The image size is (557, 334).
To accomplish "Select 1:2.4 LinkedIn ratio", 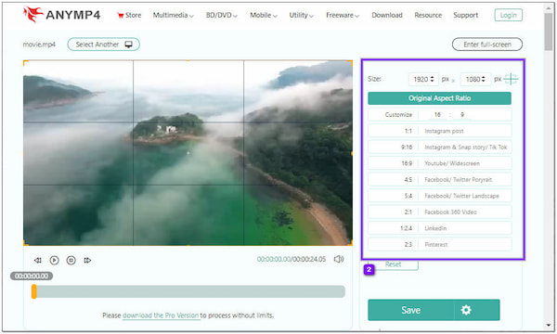I will (x=439, y=228).
